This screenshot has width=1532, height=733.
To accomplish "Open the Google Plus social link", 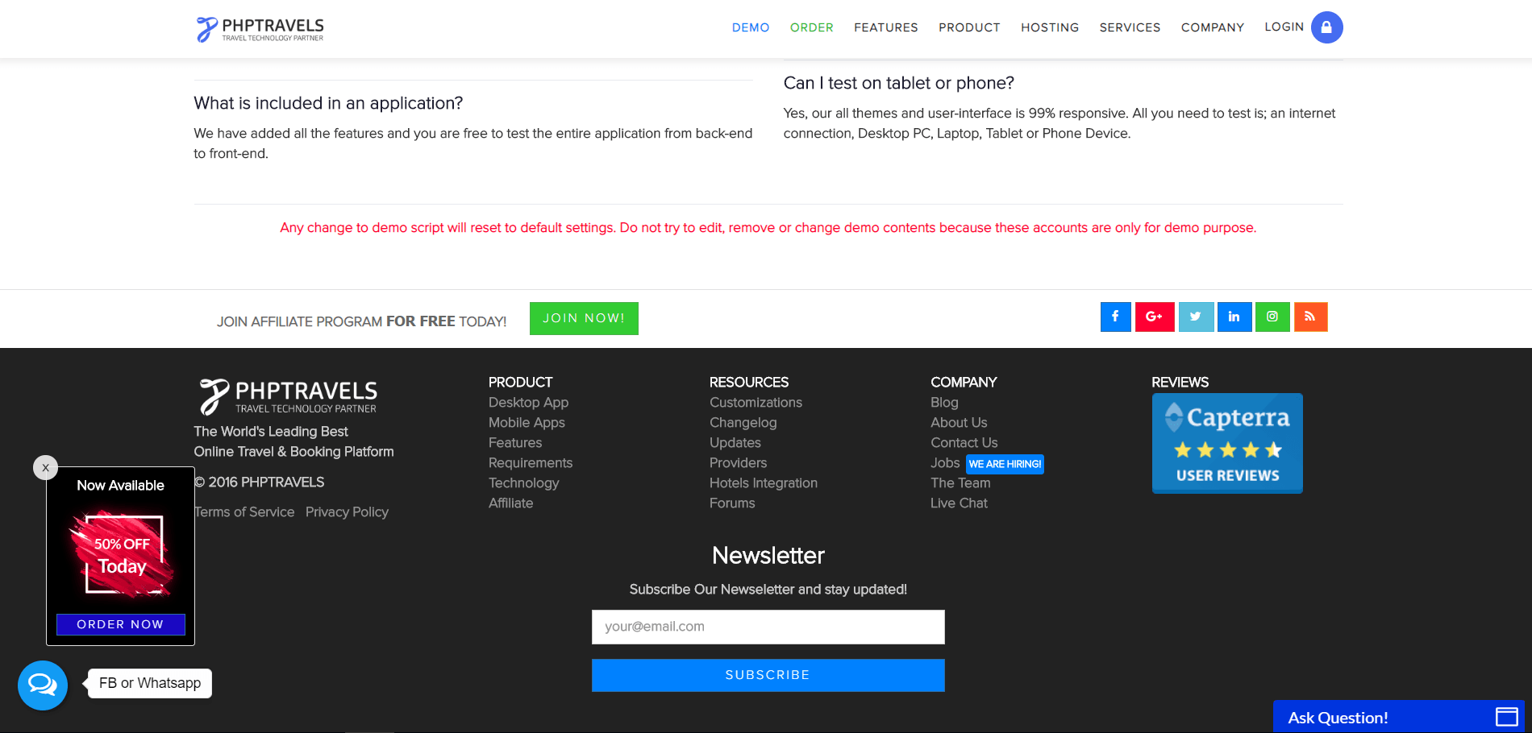I will pyautogui.click(x=1154, y=317).
